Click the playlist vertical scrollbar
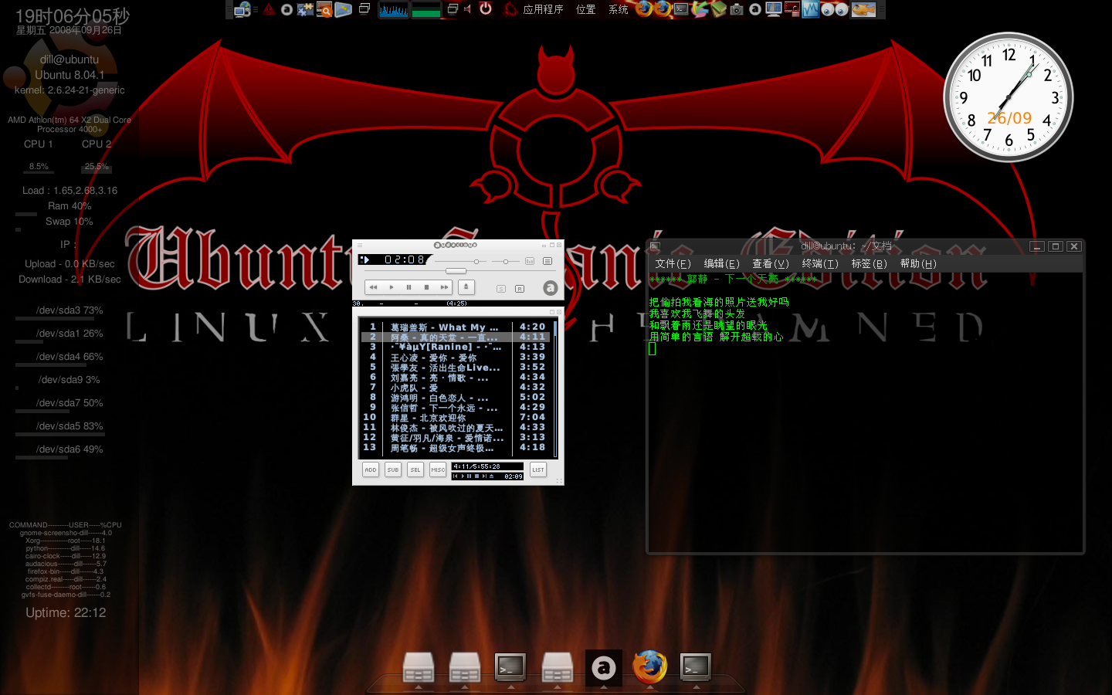Viewport: 1112px width, 695px height. [x=555, y=388]
